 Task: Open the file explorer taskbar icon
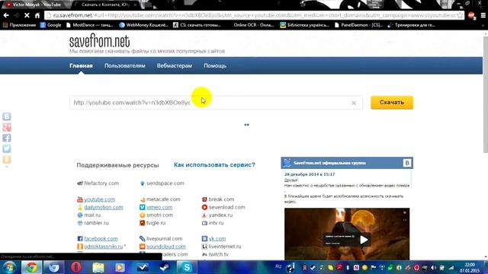click(x=98, y=267)
